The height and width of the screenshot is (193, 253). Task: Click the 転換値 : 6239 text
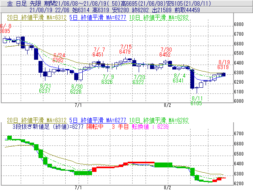pos(150,126)
